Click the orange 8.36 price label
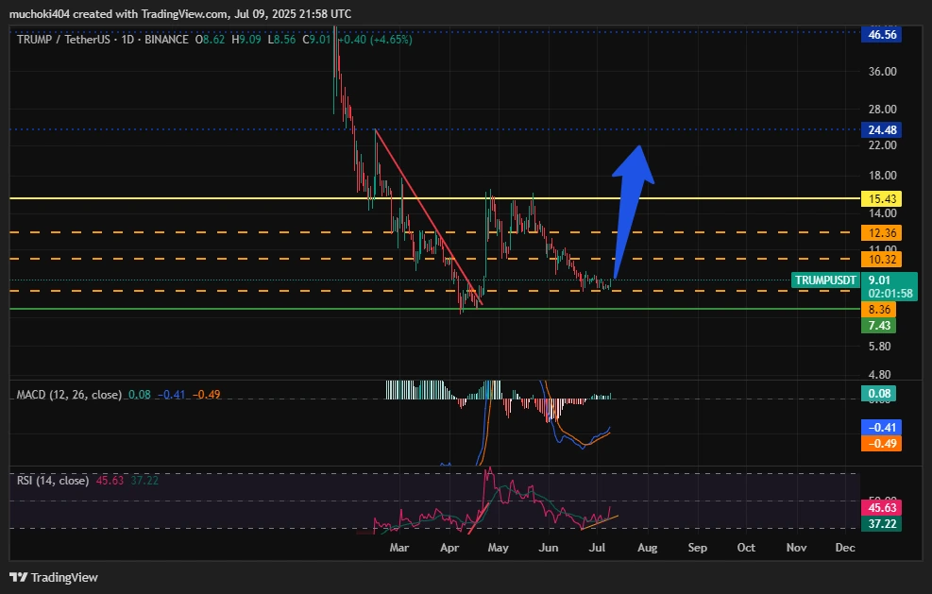This screenshot has height=594, width=932. (x=879, y=309)
